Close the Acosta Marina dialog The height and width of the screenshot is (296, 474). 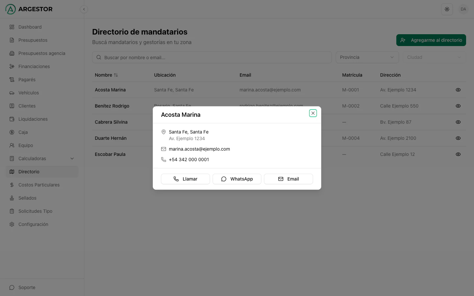click(313, 113)
